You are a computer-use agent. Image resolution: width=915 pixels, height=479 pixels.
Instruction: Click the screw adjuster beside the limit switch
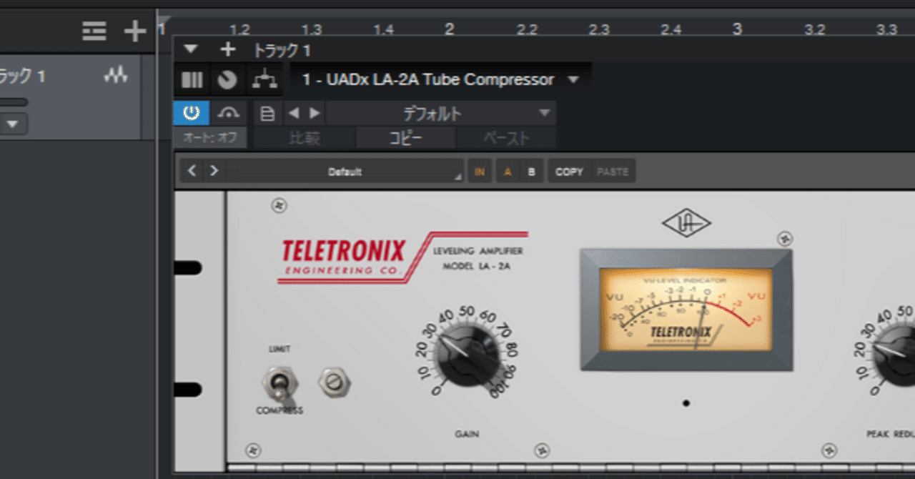[x=334, y=384]
